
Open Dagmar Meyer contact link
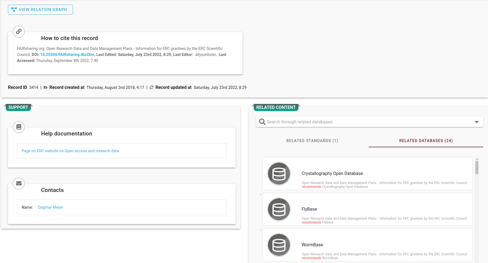coord(51,207)
